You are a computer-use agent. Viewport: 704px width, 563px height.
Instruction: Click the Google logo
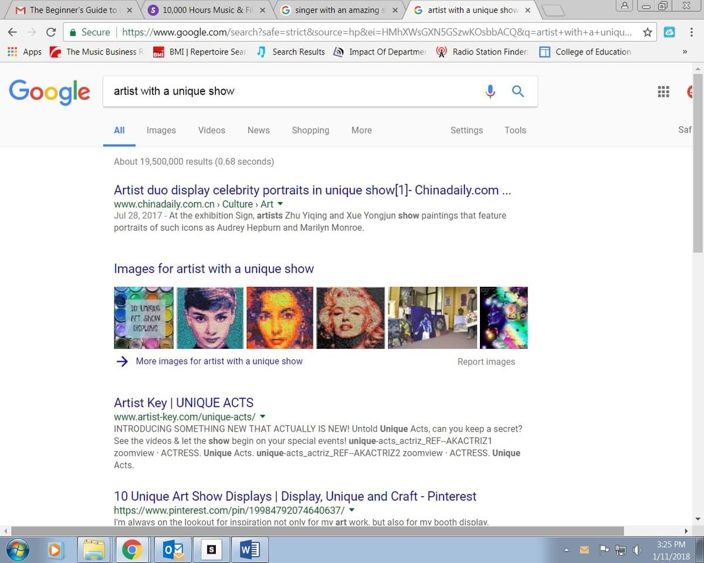coord(49,91)
